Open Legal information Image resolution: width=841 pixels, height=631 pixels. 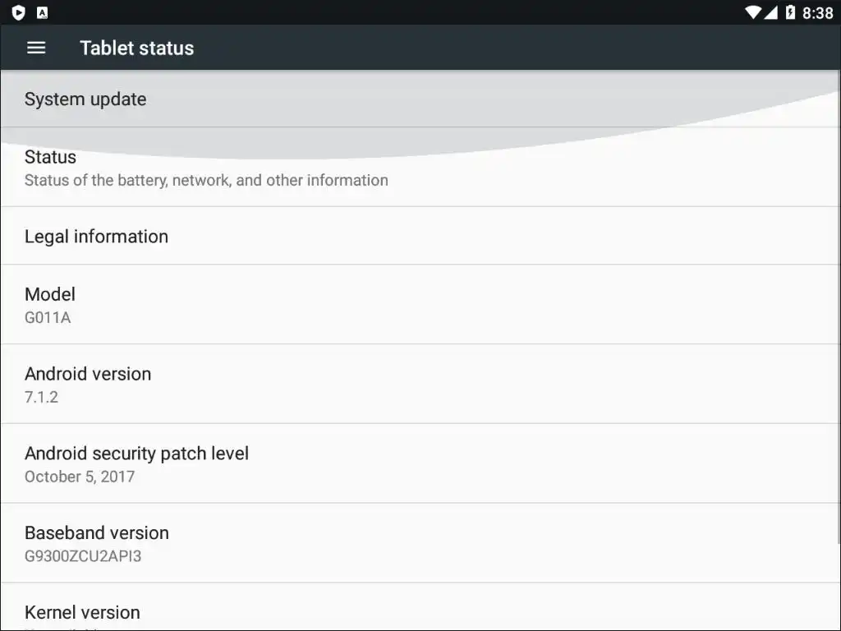[96, 237]
